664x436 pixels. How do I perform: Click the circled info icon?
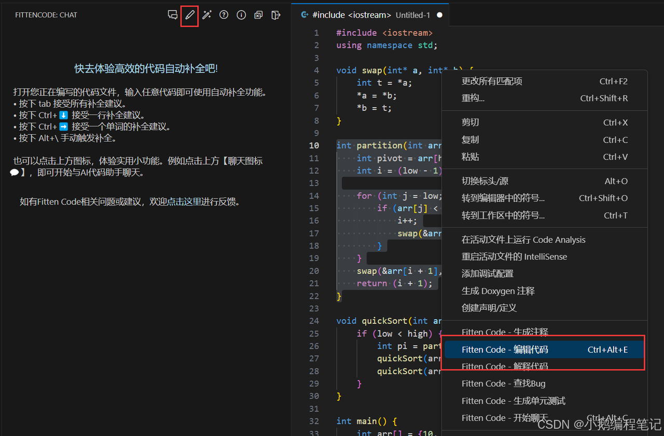pos(241,15)
